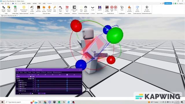185x104 pixels.
Task: Open the Localization Tools plugin
Action: pos(122,8)
